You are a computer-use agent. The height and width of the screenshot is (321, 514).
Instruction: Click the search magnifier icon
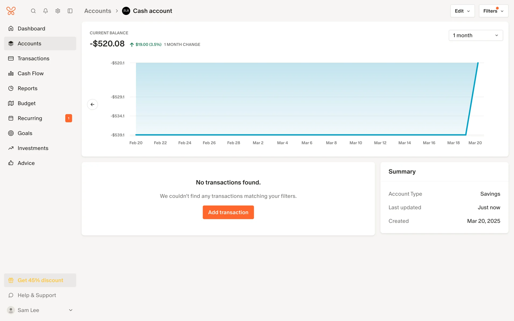(x=33, y=11)
